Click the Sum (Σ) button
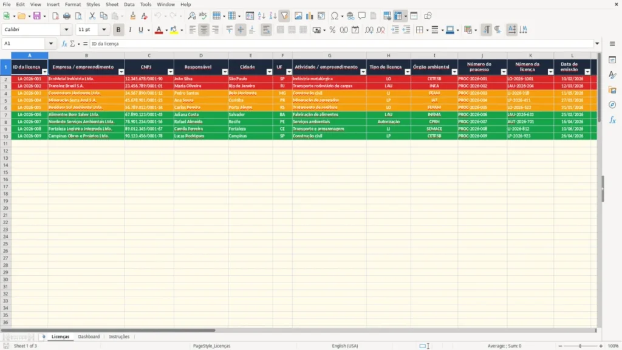This screenshot has height=350, width=622. (72, 44)
